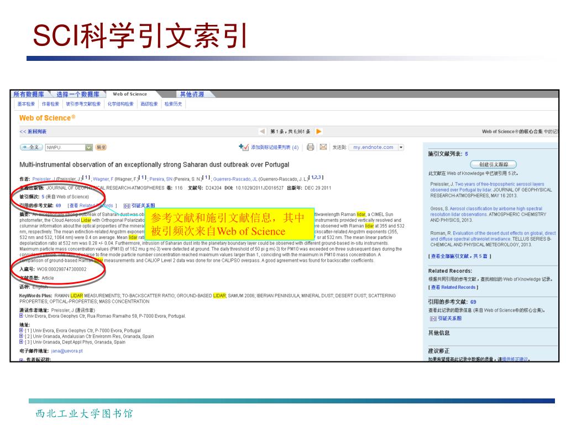Image resolution: width=566 pixels, height=425 pixels.
Task: Go to next record orange arrow
Action: click(x=319, y=132)
